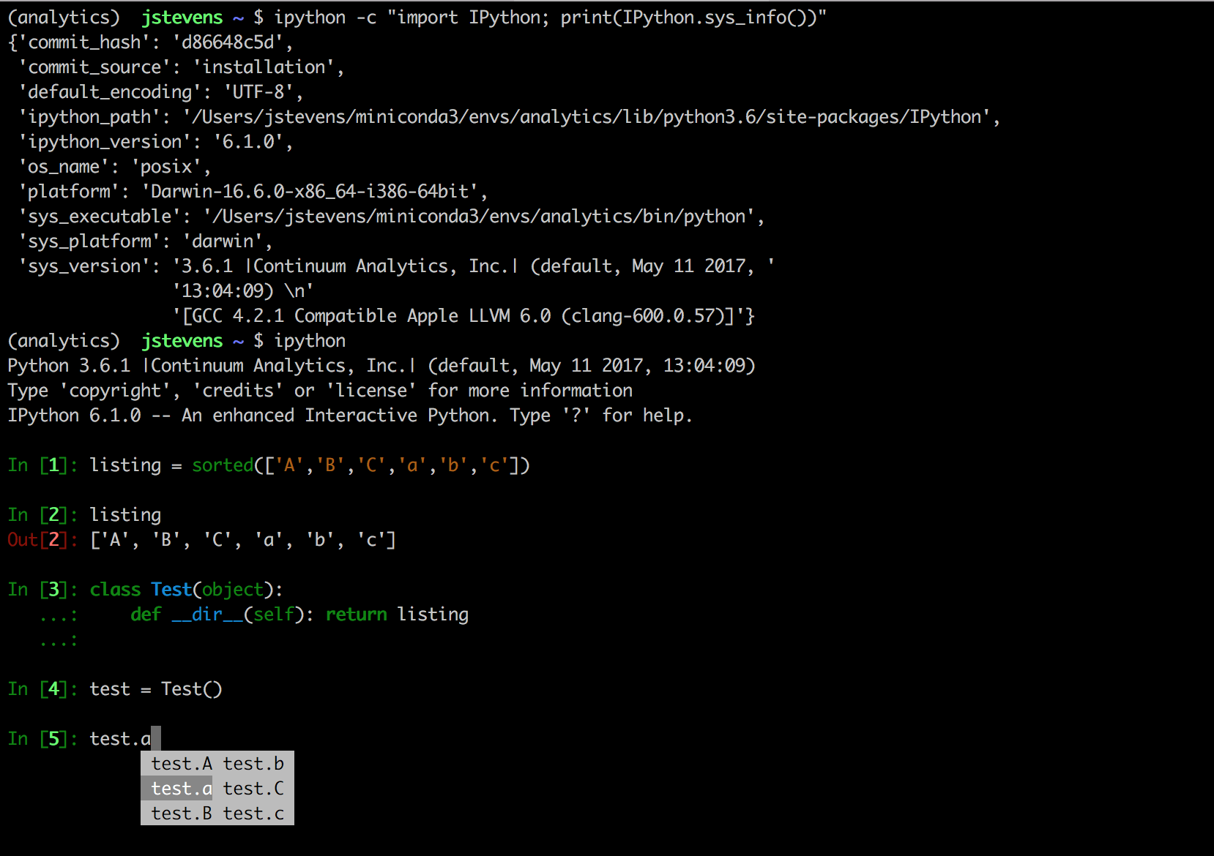Click the GCC 4.2.1 Compatible Apple LLVM line
Screen dimensions: 1214x856
(x=463, y=316)
